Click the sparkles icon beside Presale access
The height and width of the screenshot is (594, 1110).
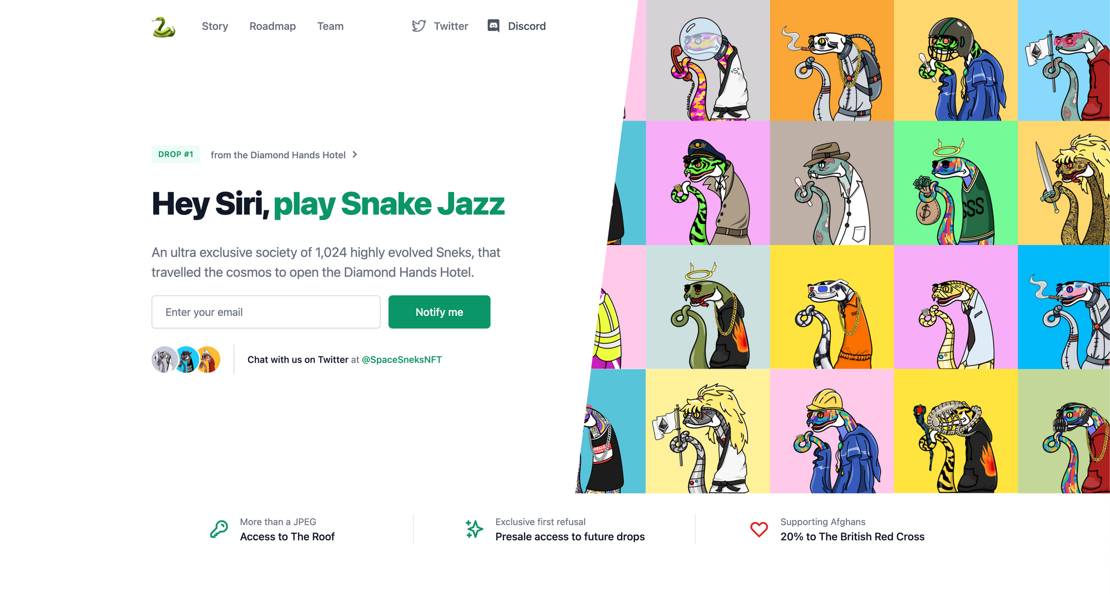click(x=474, y=529)
